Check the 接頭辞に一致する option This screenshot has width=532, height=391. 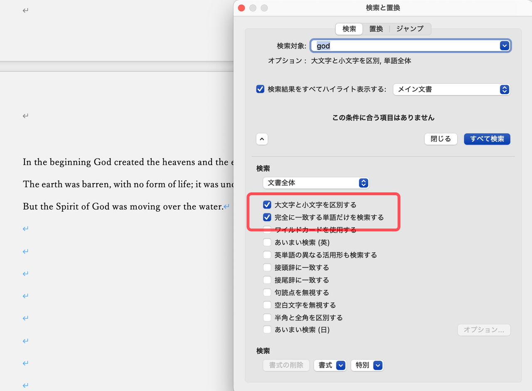pos(267,267)
